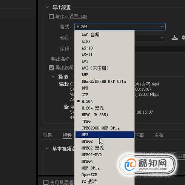Pick GIF in the format list
This screenshot has width=185, height=185.
(105, 95)
